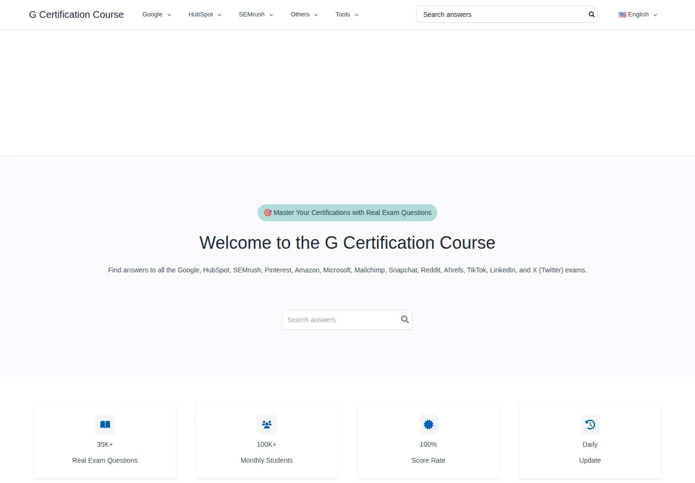
Task: Open the Tools dropdown menu
Action: (x=347, y=14)
